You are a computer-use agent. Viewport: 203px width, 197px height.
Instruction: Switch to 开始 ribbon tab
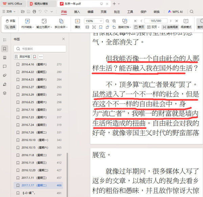coord(64,12)
